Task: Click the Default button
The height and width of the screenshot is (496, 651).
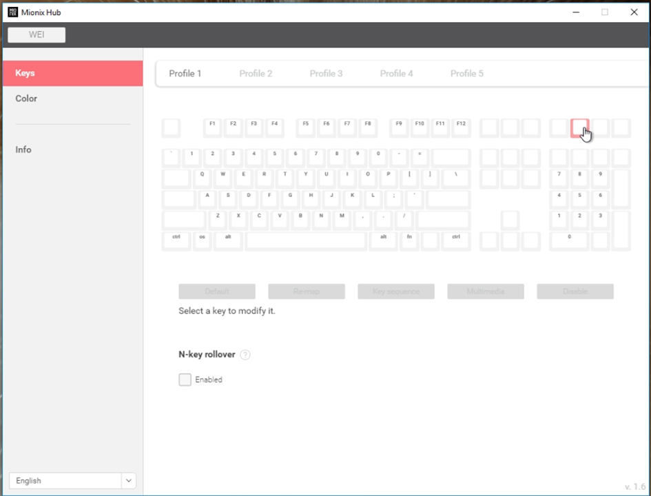Action: [217, 291]
